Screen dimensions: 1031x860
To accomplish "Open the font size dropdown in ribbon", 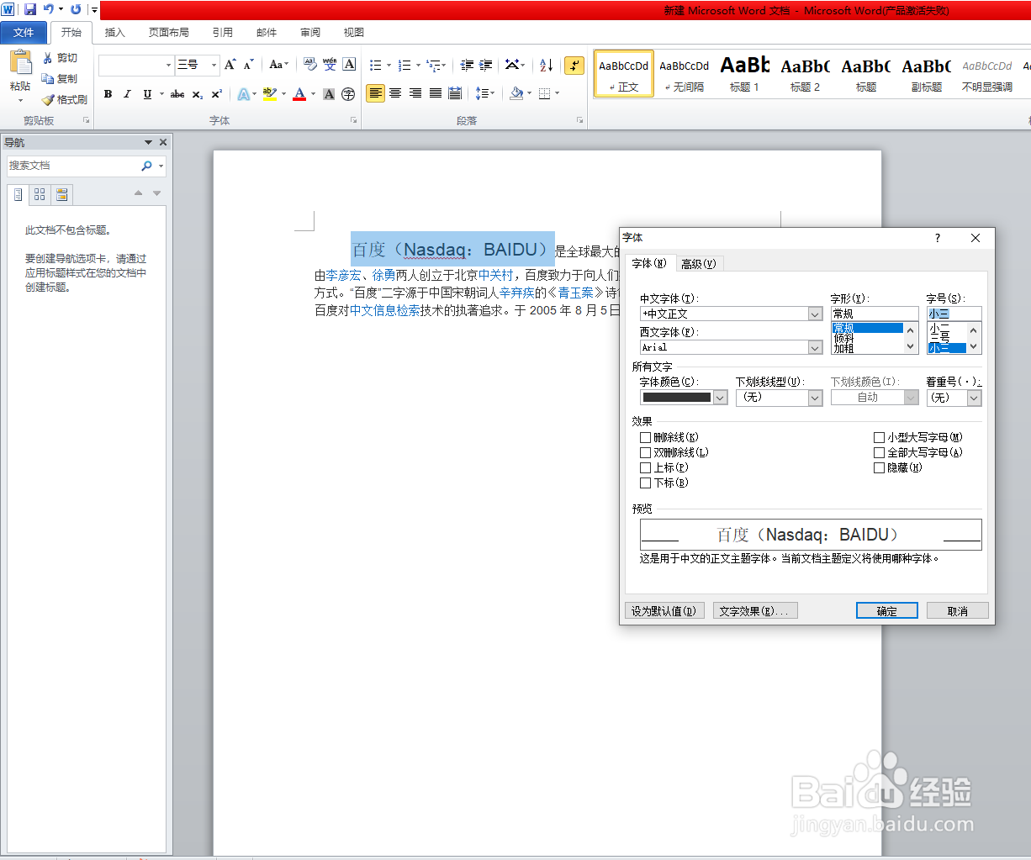I will point(214,65).
